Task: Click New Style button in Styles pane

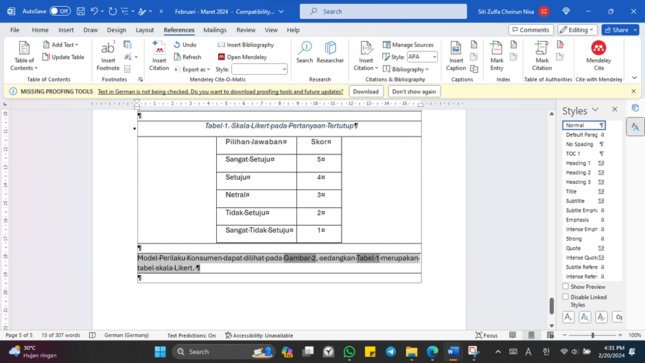Action: coord(568,317)
